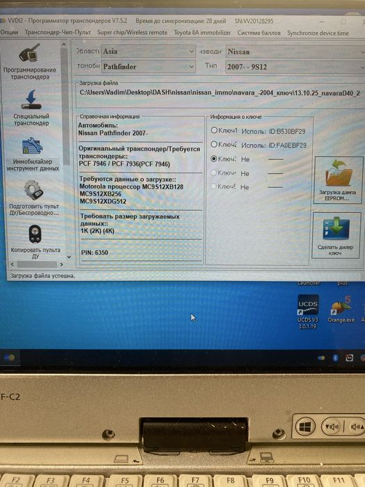
Task: Open Программирование транспондера tool
Action: [30, 61]
